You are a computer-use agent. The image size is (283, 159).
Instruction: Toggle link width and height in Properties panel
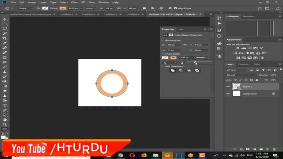(x=185, y=45)
